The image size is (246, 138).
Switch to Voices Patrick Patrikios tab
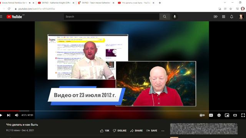coord(14,3)
